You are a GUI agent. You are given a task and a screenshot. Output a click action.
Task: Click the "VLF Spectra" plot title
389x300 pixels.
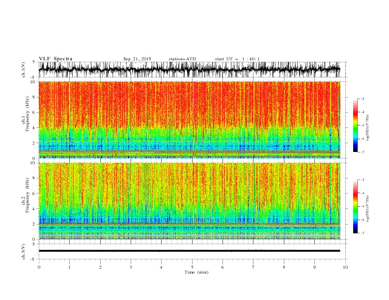56,59
